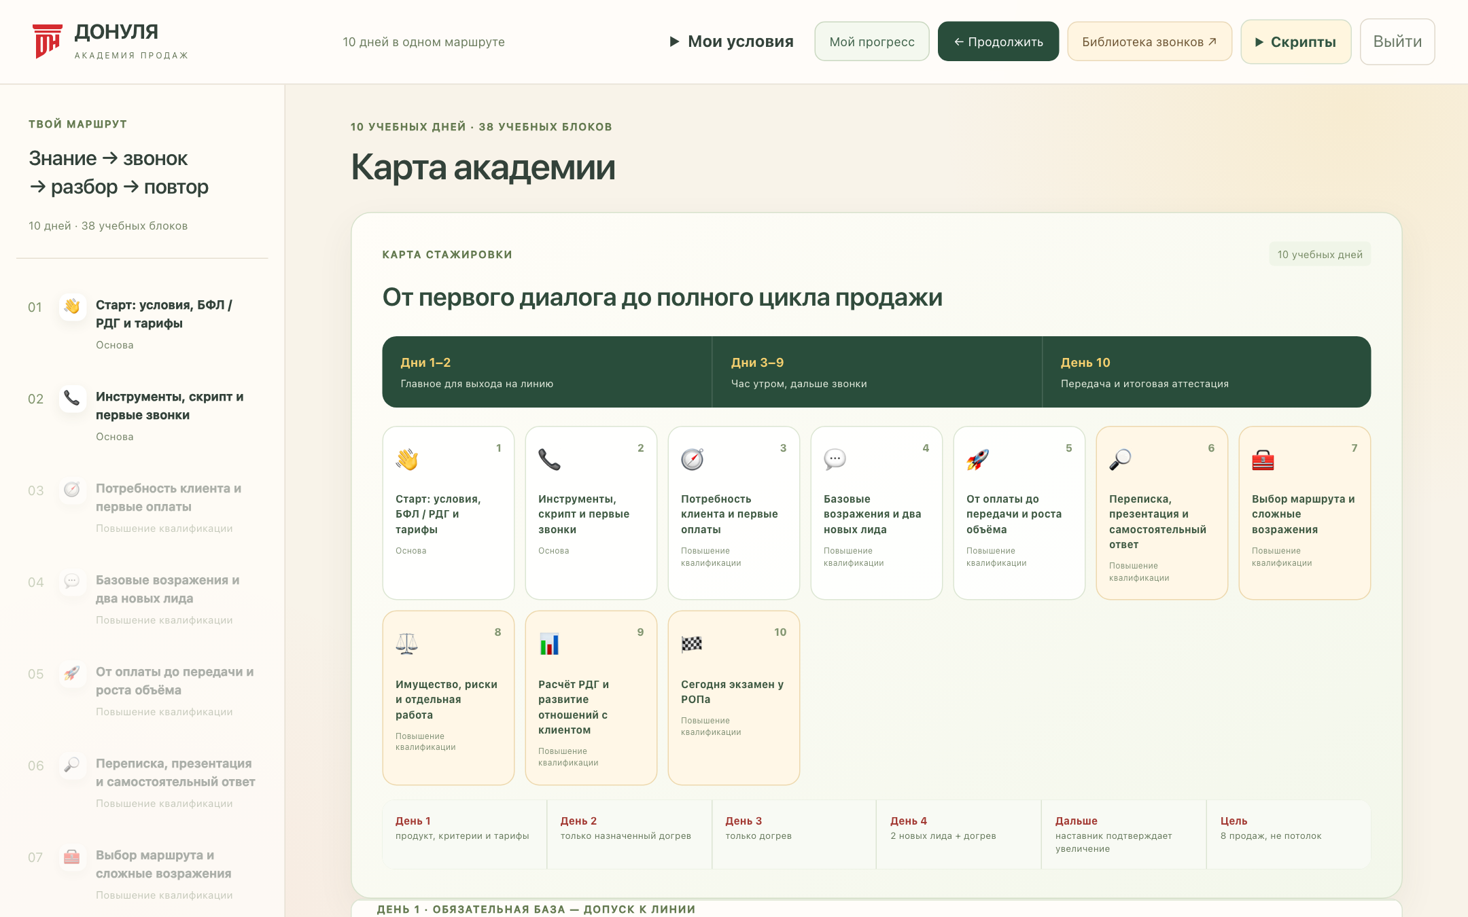Screen dimensions: 1468x917
Task: Click the bar chart icon on day 9 card
Action: 550,644
